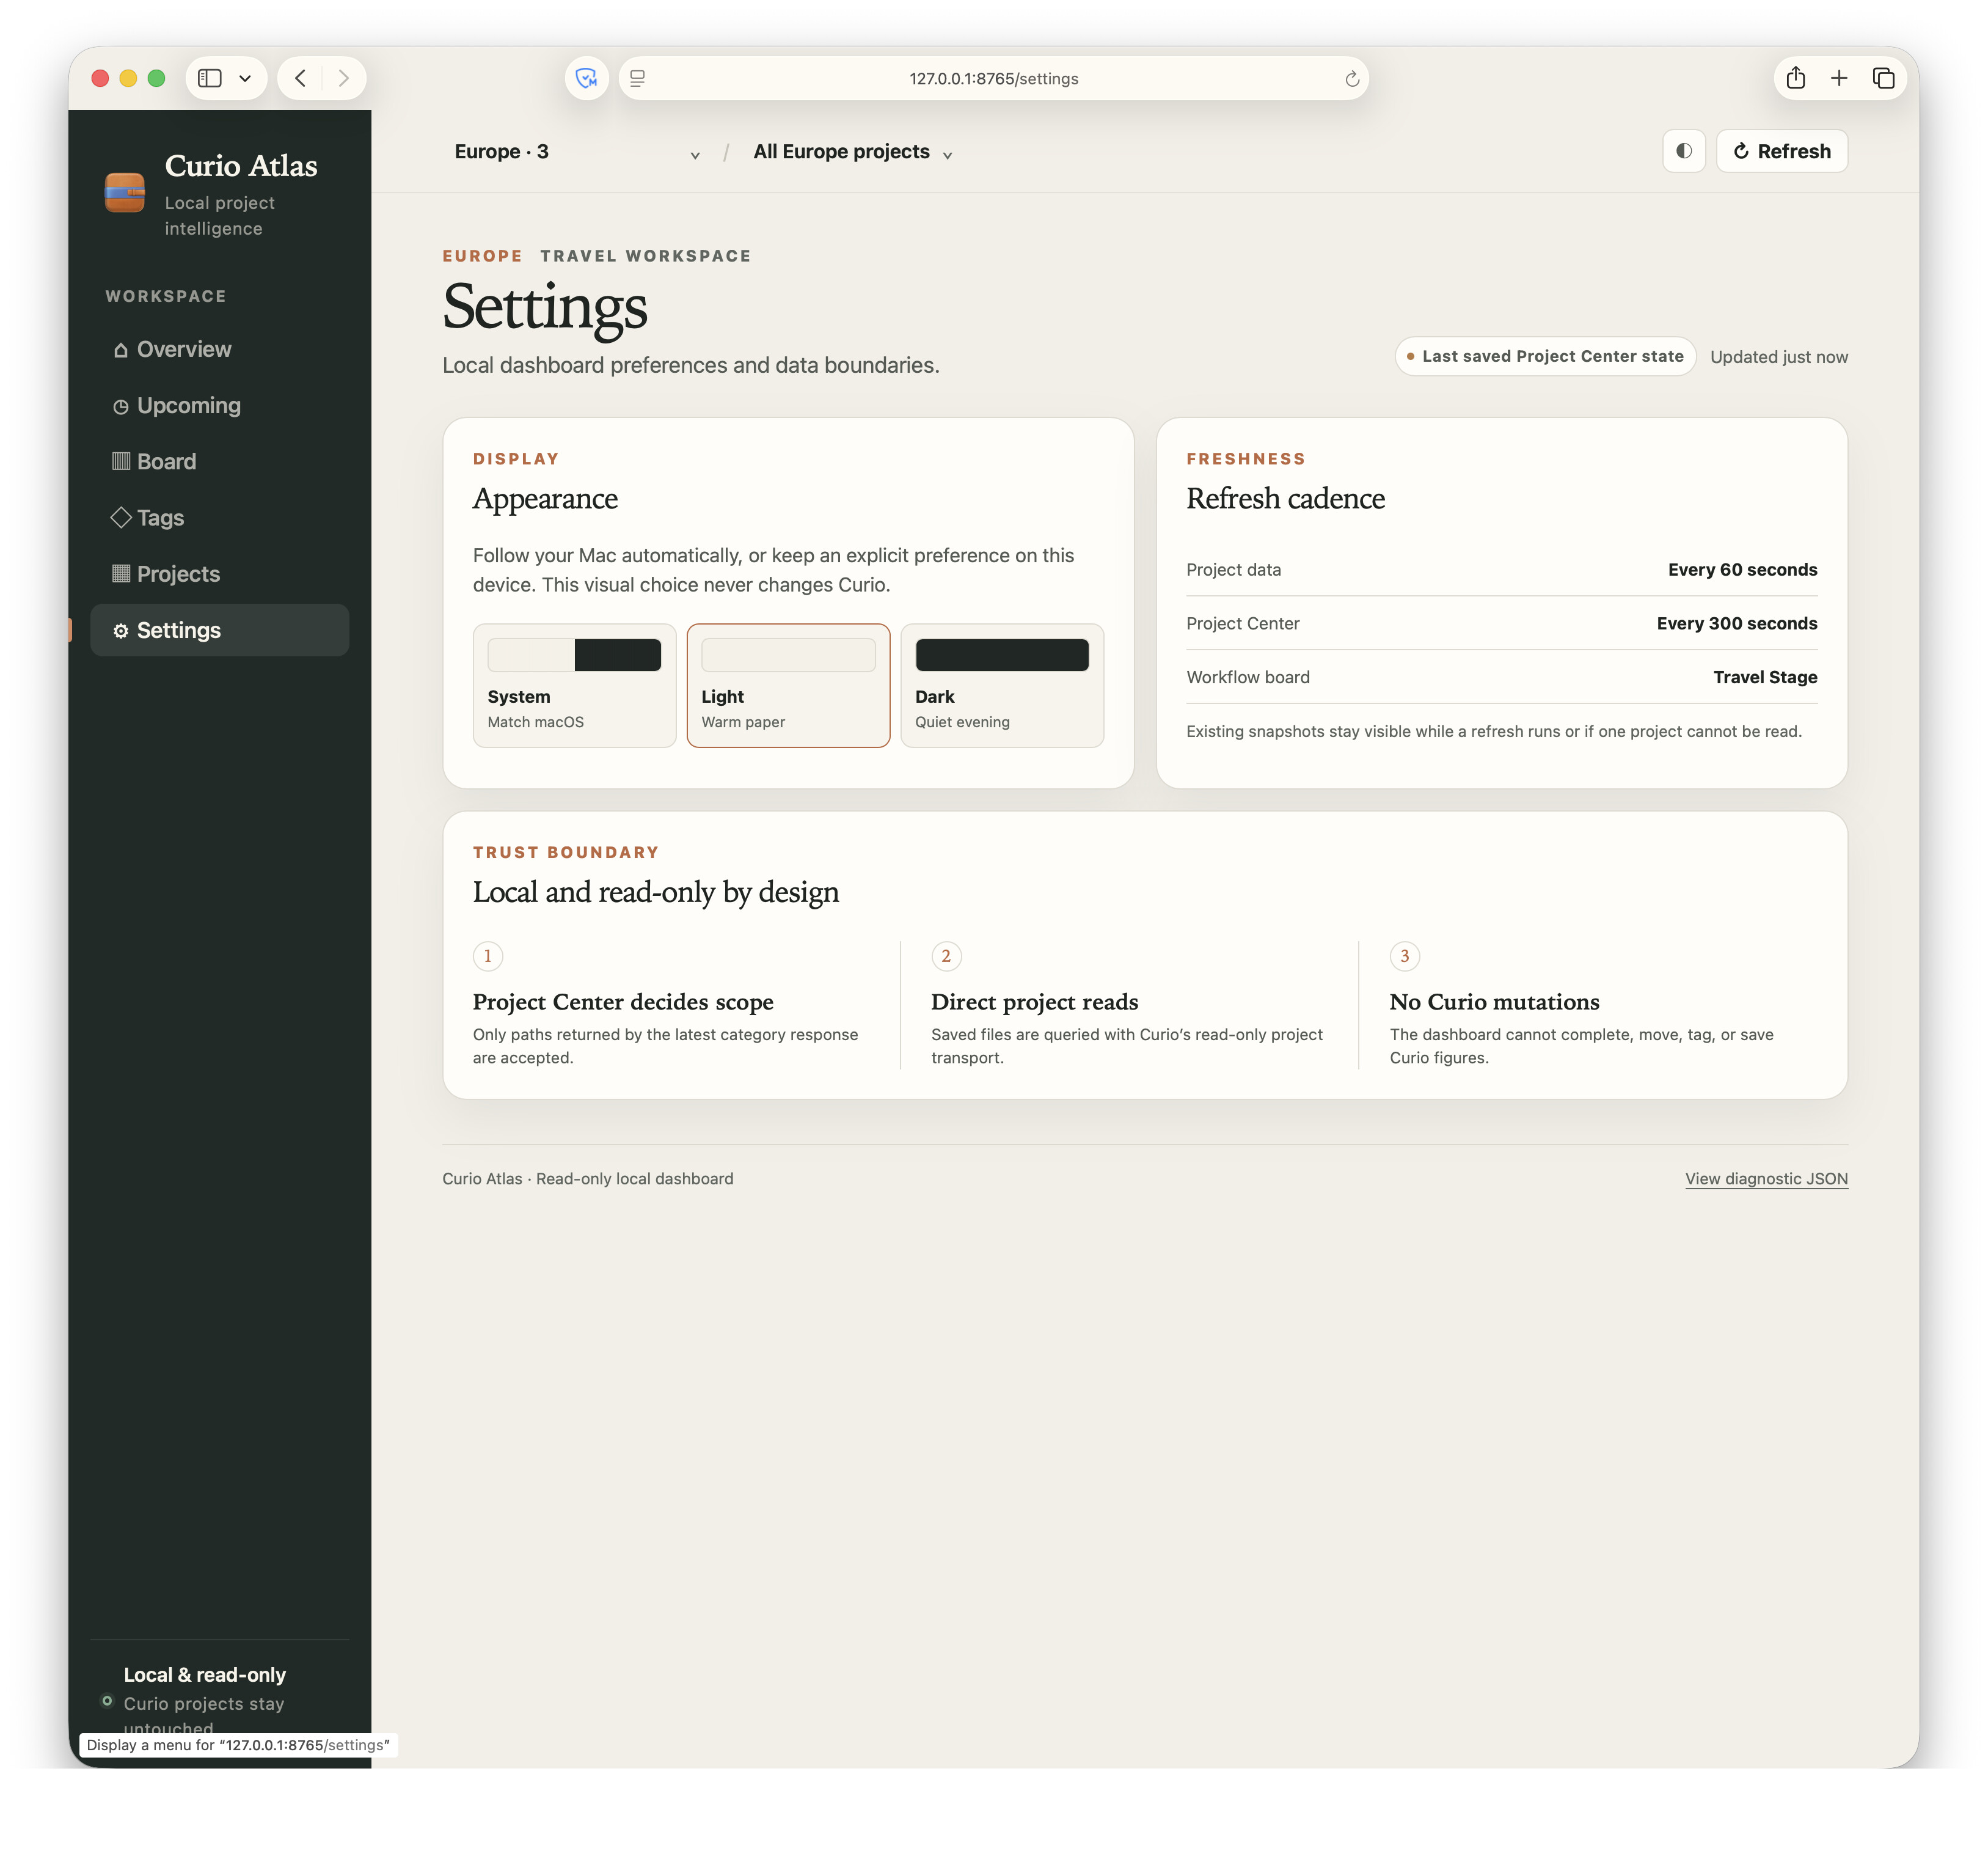Click the 'Direct project reads' heading

[1035, 1002]
